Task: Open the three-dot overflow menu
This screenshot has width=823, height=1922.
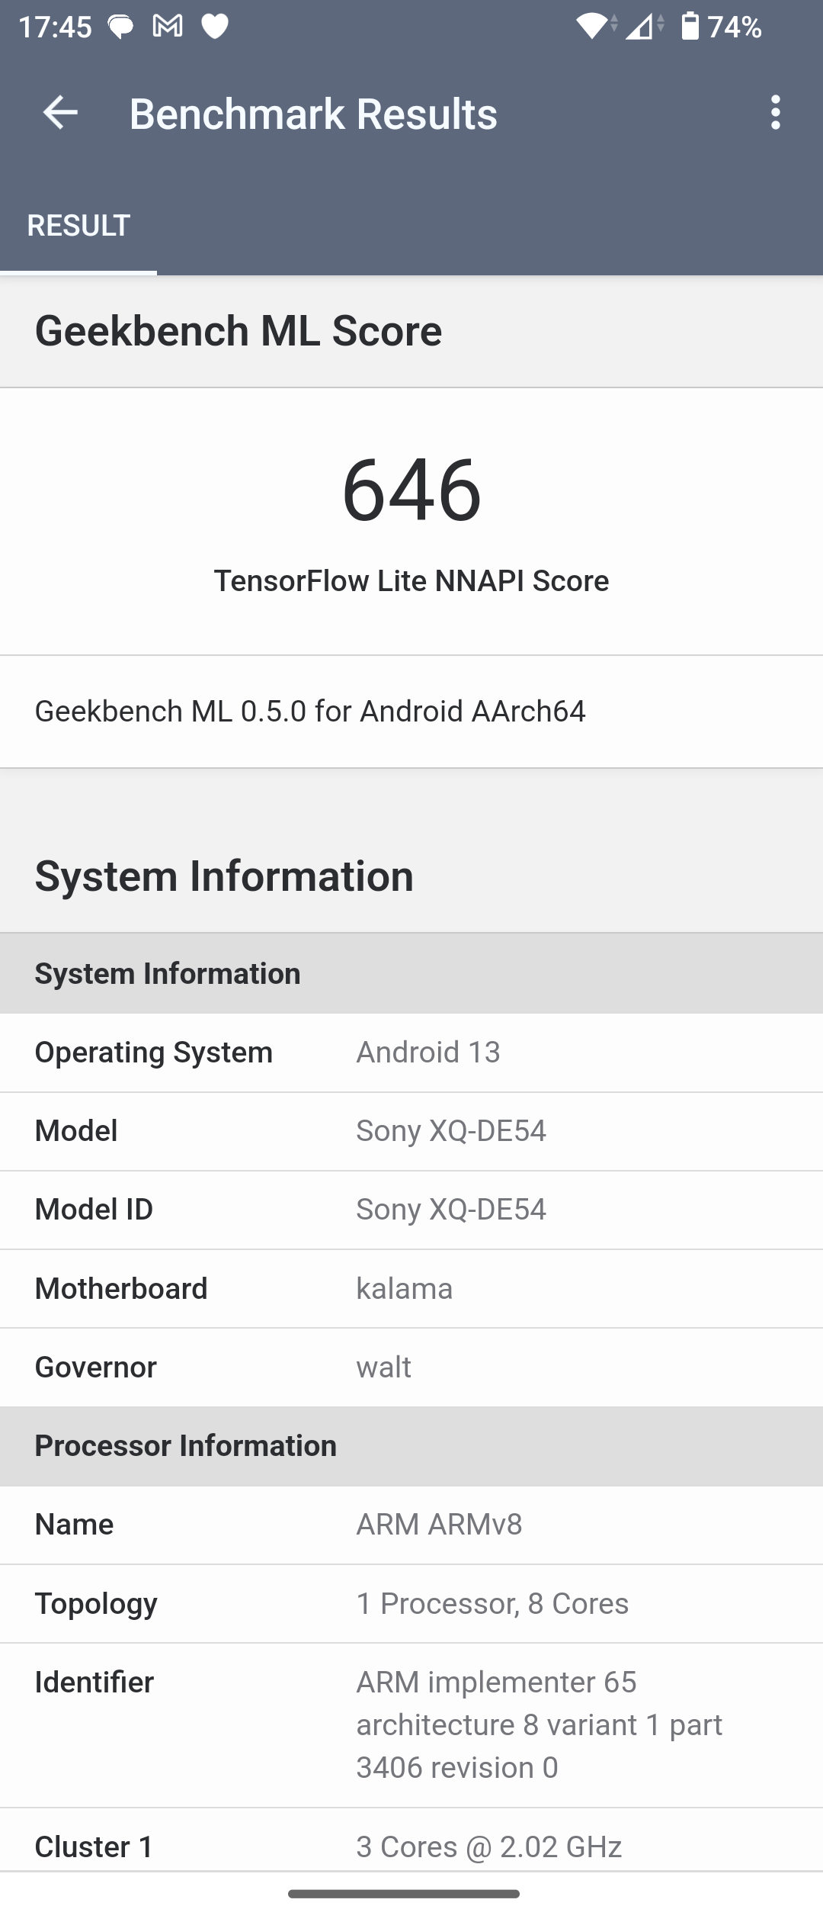Action: pyautogui.click(x=775, y=114)
